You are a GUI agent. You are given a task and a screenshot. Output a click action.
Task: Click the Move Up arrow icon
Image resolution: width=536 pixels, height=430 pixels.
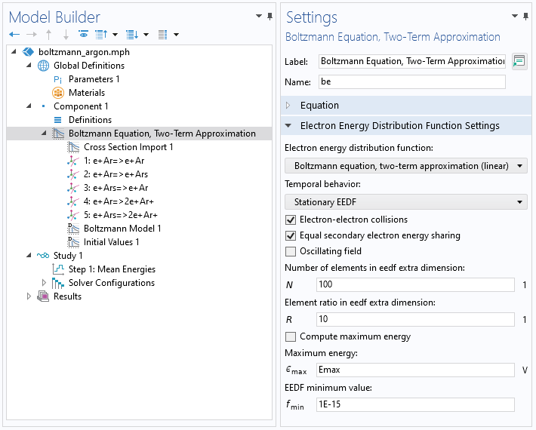pyautogui.click(x=48, y=35)
